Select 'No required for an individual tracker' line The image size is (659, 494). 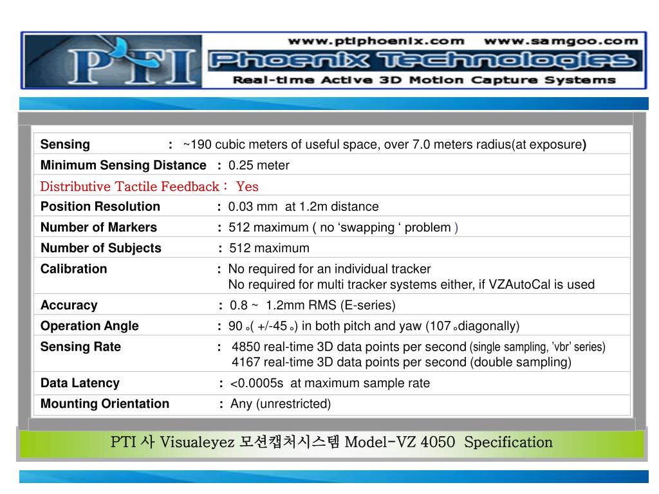[329, 269]
